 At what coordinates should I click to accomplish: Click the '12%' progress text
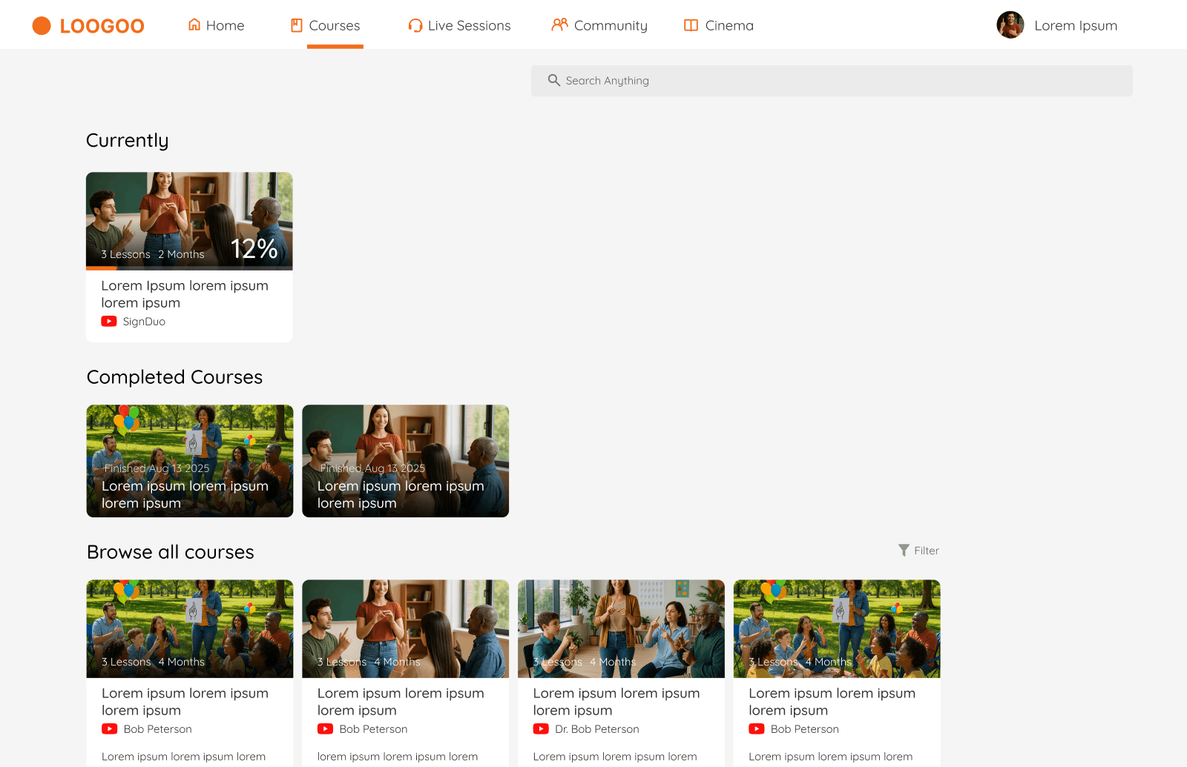click(x=254, y=249)
